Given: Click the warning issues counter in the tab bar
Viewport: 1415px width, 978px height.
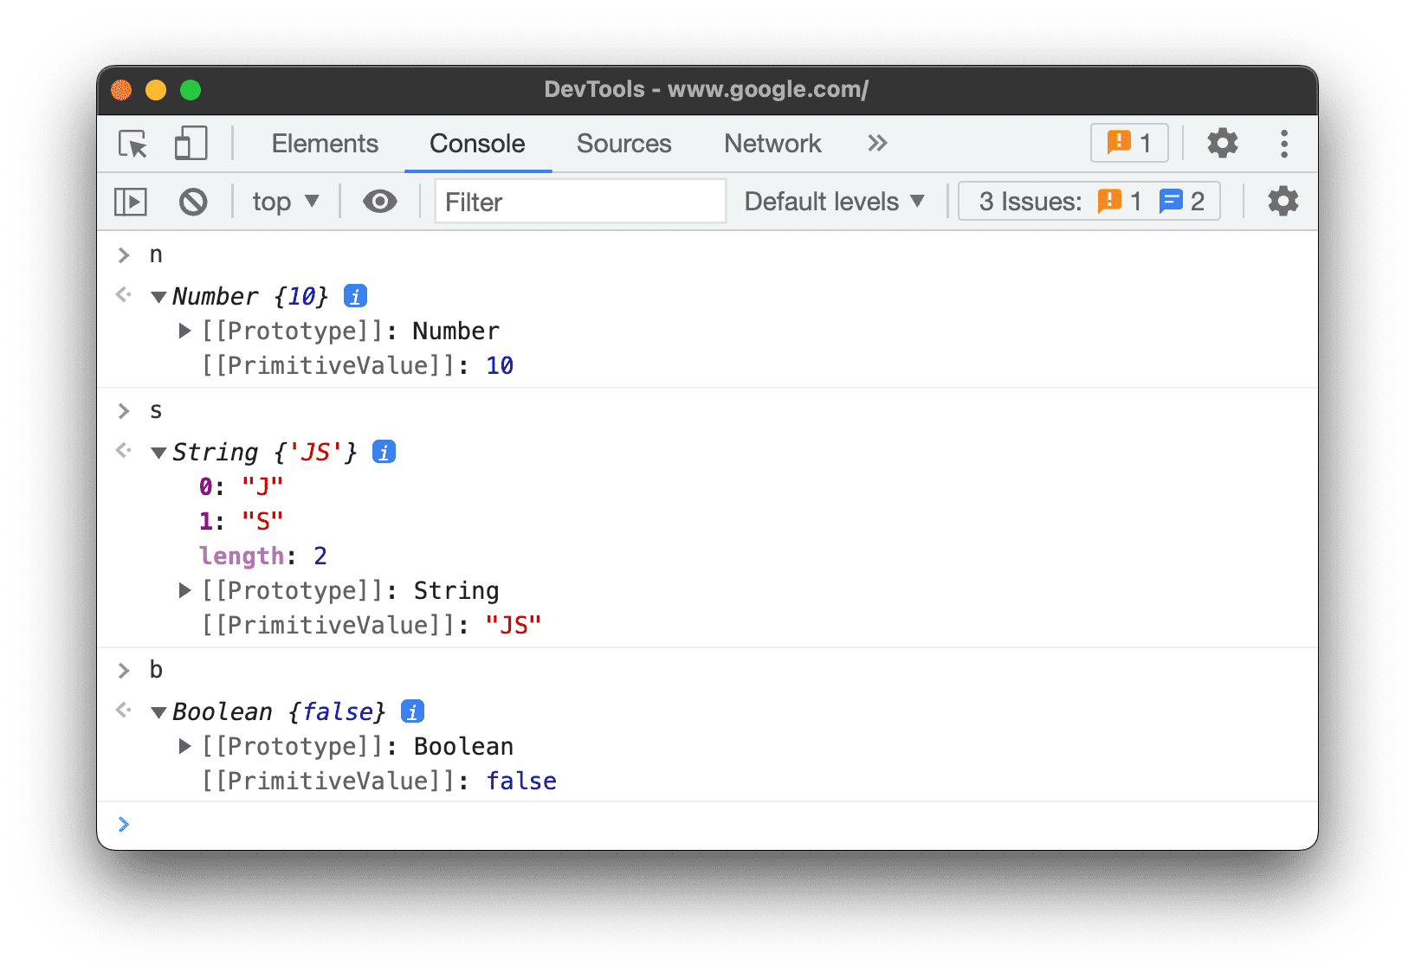Looking at the screenshot, I should (x=1128, y=144).
